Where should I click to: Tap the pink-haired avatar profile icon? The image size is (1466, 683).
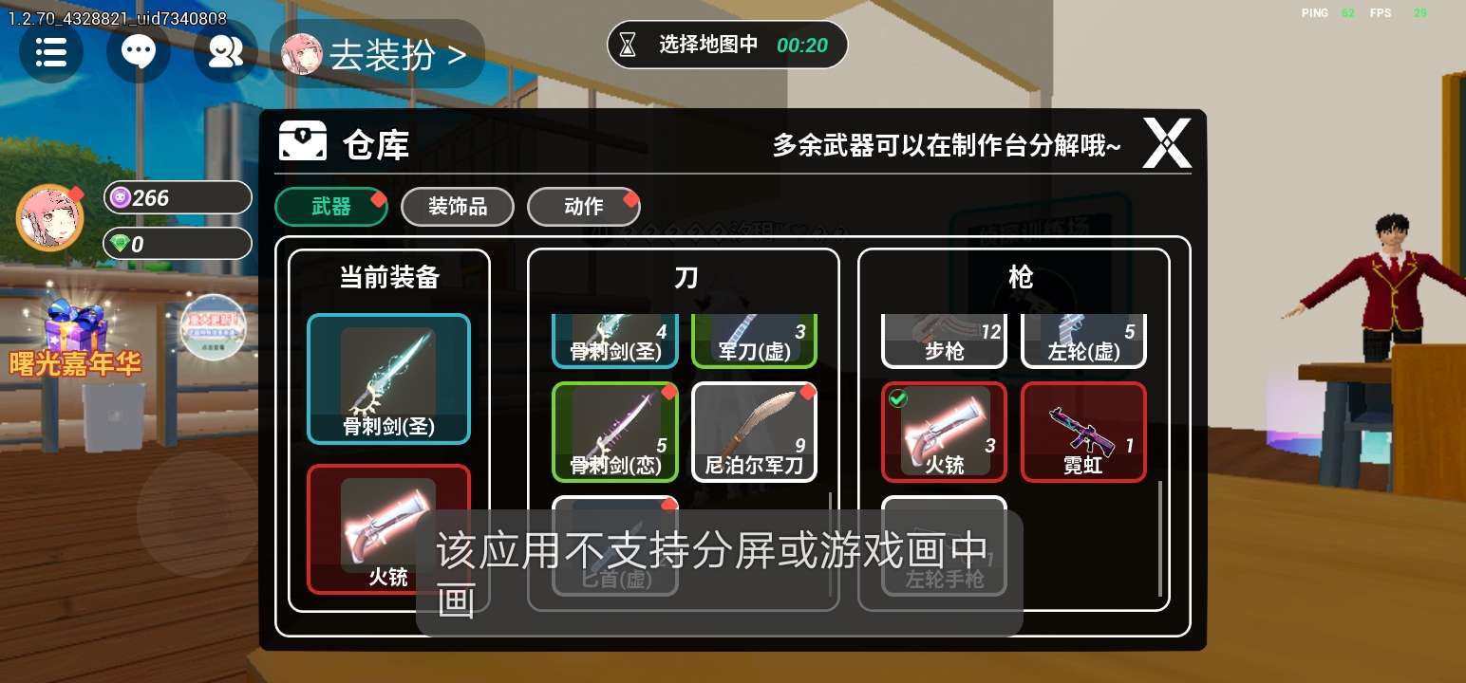pos(49,216)
